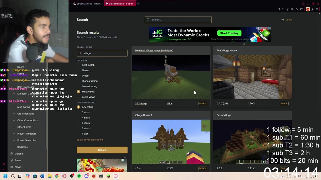The image size is (321, 180).
Task: Click the search term field containing village
Action: 102,53
